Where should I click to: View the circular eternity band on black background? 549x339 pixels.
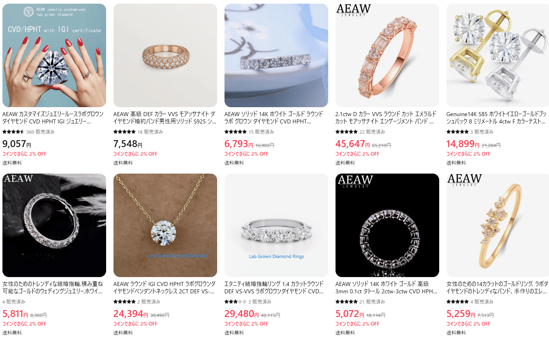pyautogui.click(x=387, y=225)
